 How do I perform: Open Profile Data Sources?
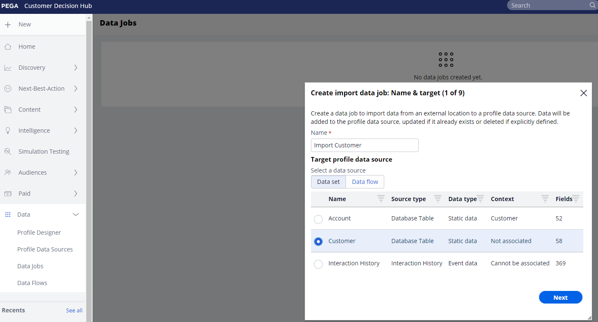tap(45, 249)
